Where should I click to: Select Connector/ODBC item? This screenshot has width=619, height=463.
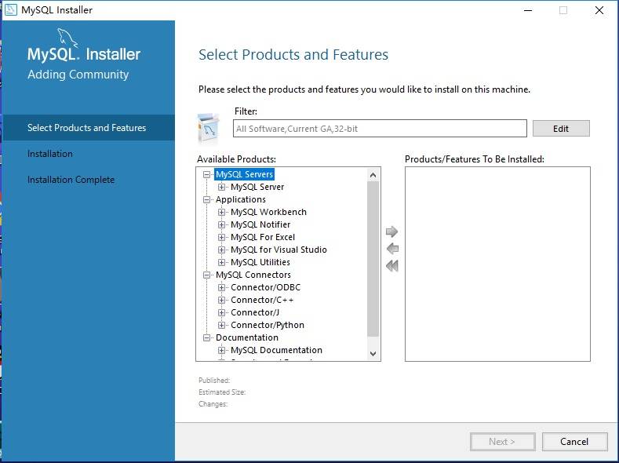pyautogui.click(x=266, y=288)
